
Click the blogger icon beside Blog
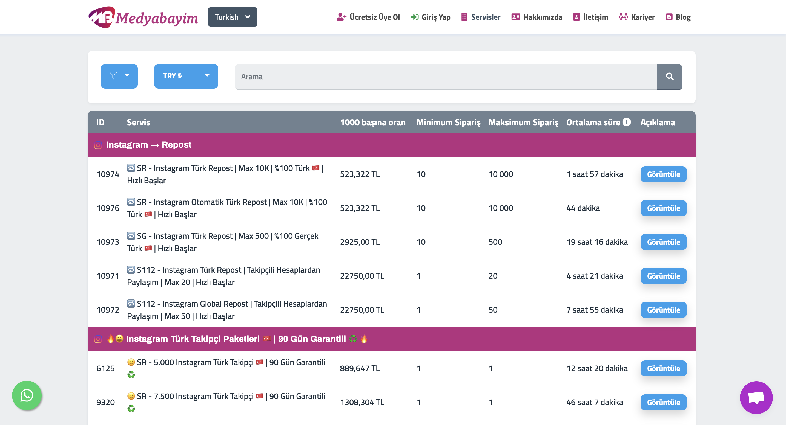[669, 17]
